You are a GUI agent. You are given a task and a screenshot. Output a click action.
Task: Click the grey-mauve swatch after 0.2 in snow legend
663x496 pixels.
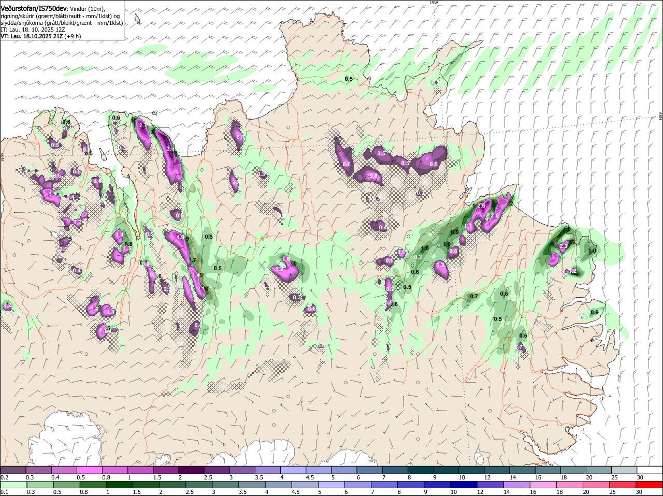point(13,470)
